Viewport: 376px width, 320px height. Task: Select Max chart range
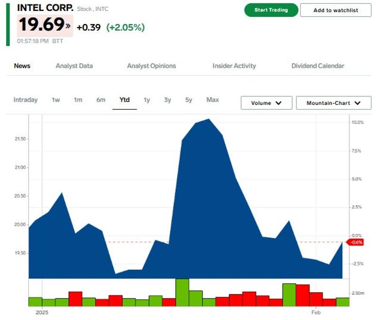point(212,100)
